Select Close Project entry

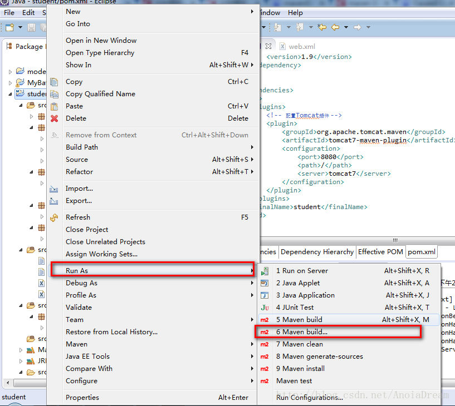(153, 230)
